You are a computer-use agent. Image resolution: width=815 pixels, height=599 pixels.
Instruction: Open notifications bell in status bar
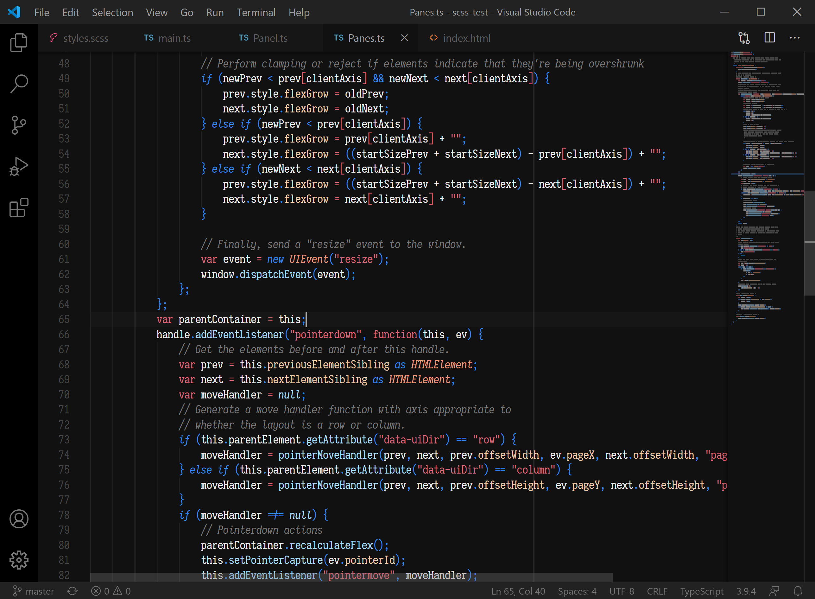click(798, 591)
